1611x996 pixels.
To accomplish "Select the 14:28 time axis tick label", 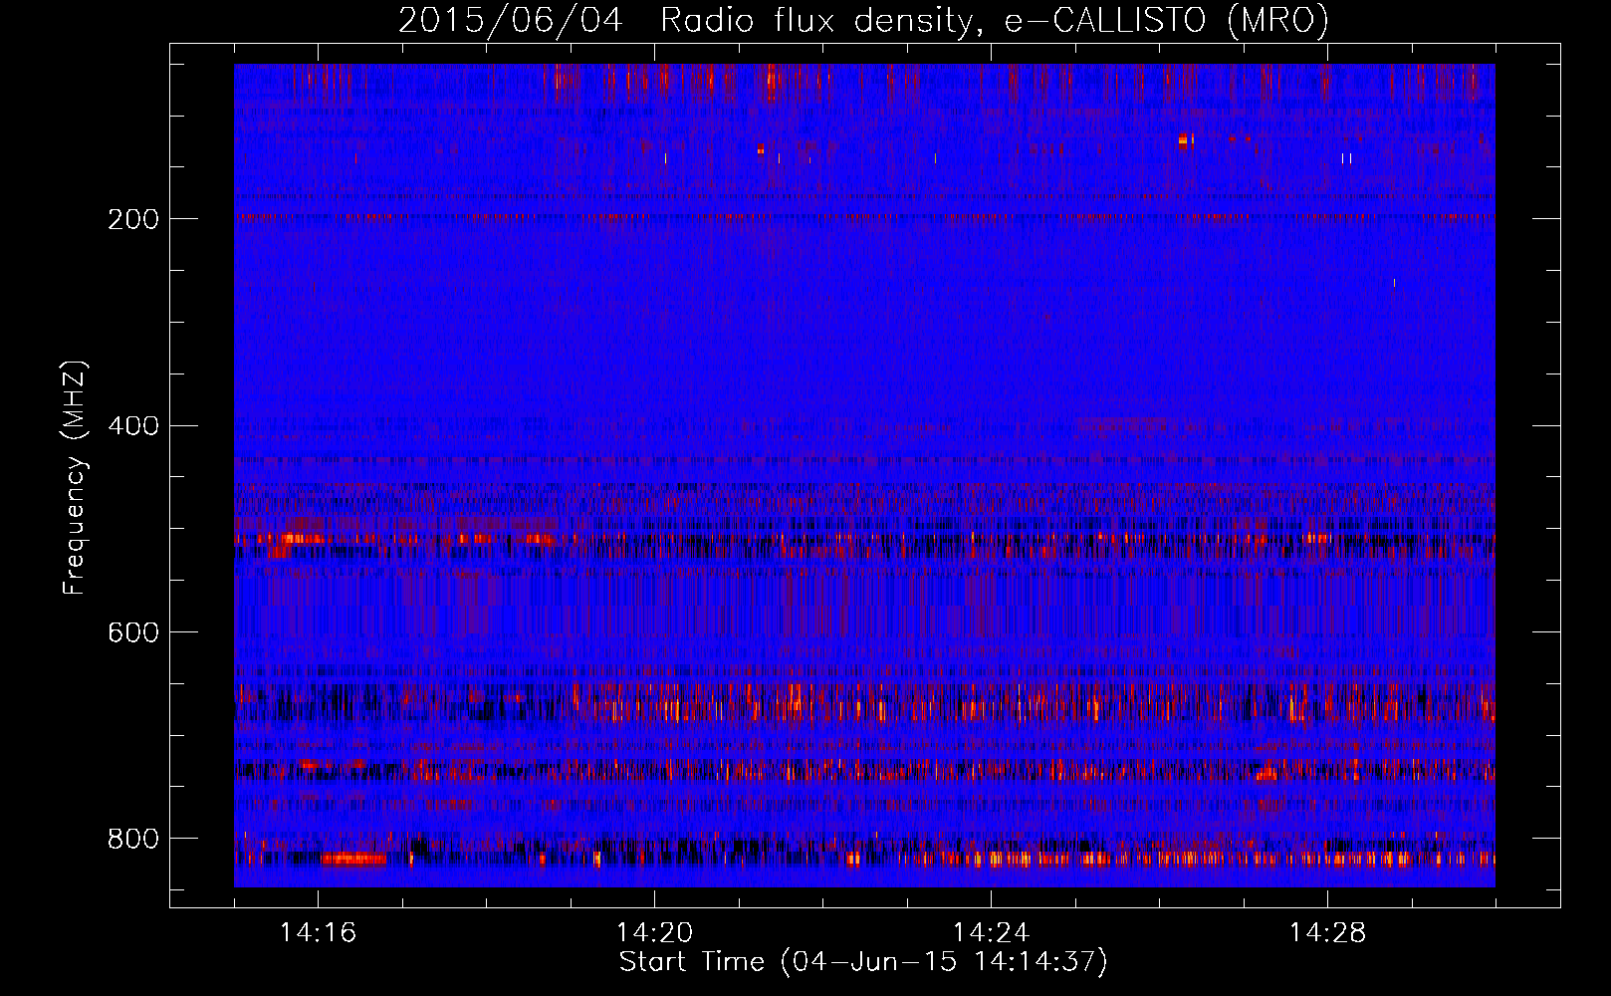I will (x=1327, y=933).
